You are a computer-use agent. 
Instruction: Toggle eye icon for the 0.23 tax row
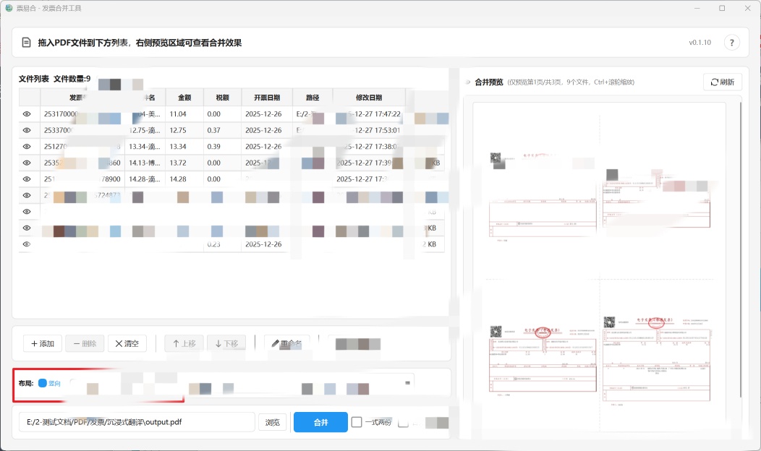(27, 244)
